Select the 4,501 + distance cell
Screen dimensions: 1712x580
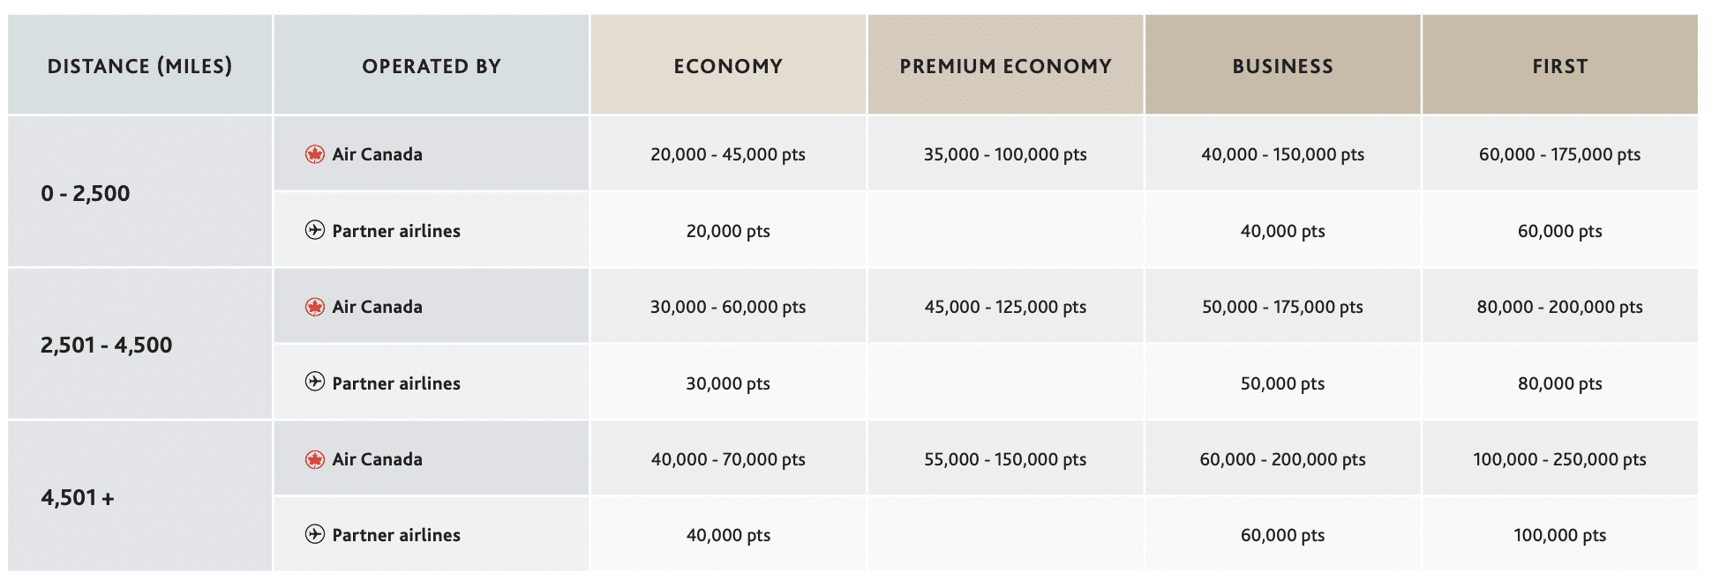click(78, 498)
